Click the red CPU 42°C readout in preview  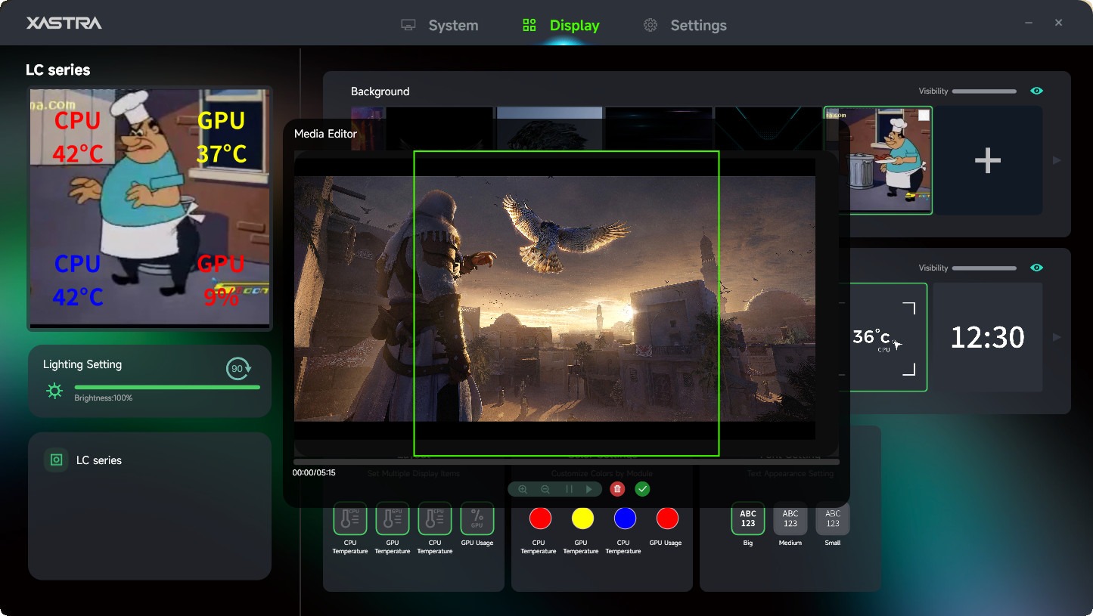[77, 137]
